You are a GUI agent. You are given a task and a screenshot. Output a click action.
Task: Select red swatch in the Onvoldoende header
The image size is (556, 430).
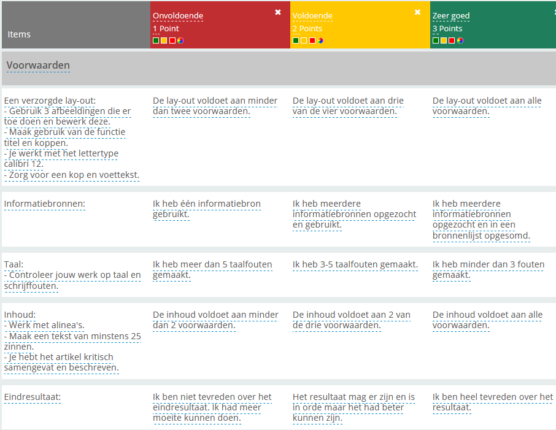coord(172,40)
